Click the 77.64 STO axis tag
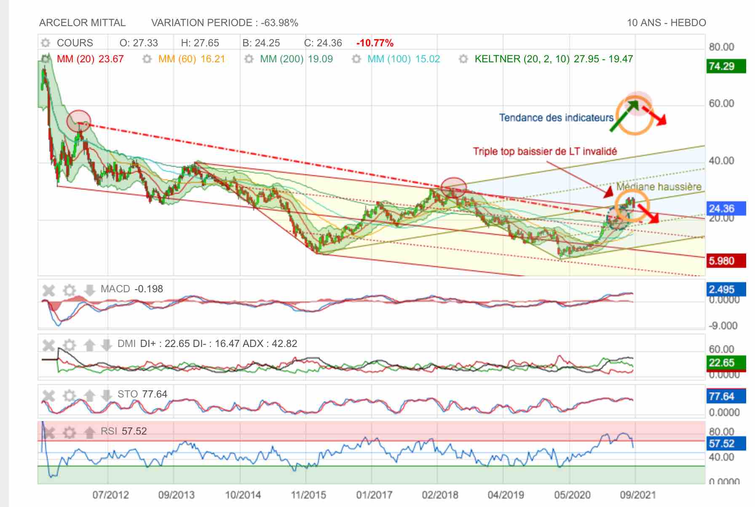Image resolution: width=755 pixels, height=507 pixels. click(x=726, y=396)
